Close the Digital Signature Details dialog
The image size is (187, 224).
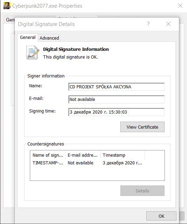pyautogui.click(x=168, y=24)
